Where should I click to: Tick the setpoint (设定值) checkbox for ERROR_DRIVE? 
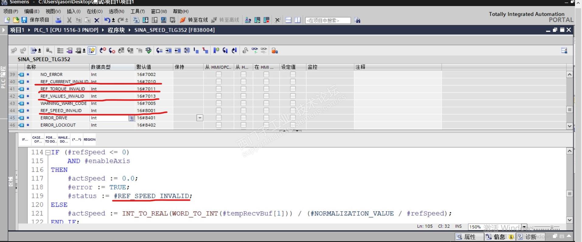(x=293, y=118)
